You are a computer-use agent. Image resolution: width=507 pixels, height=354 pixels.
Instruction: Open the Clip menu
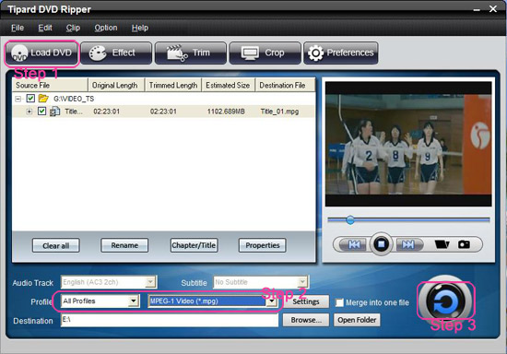(x=73, y=28)
